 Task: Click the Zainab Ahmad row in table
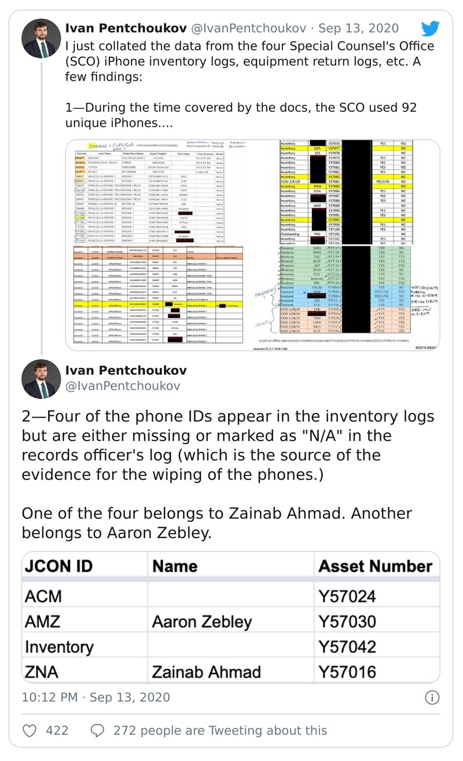click(x=230, y=672)
